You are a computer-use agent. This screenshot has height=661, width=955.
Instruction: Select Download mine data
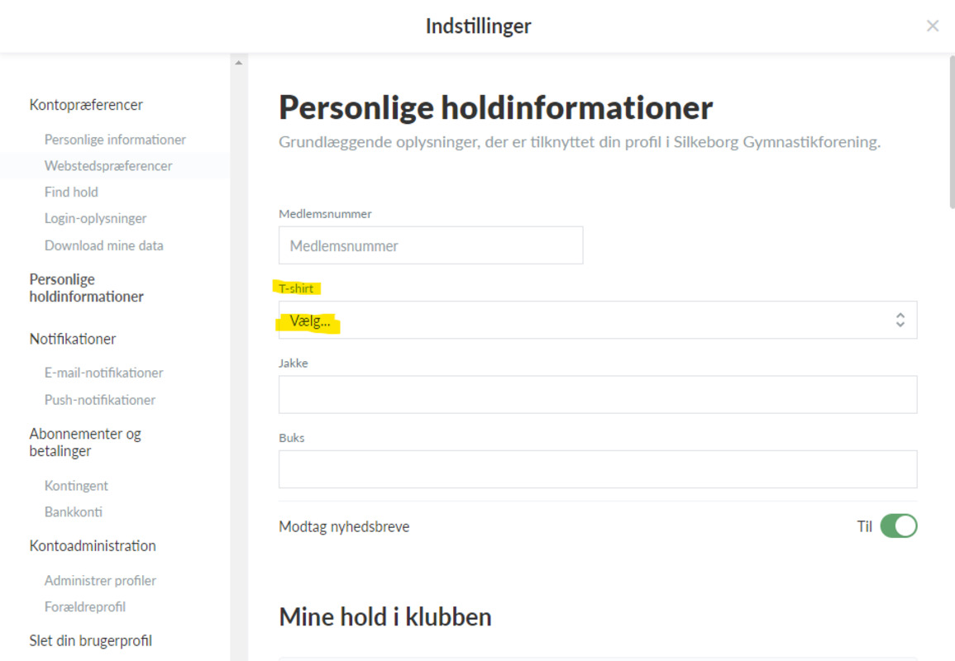[104, 245]
